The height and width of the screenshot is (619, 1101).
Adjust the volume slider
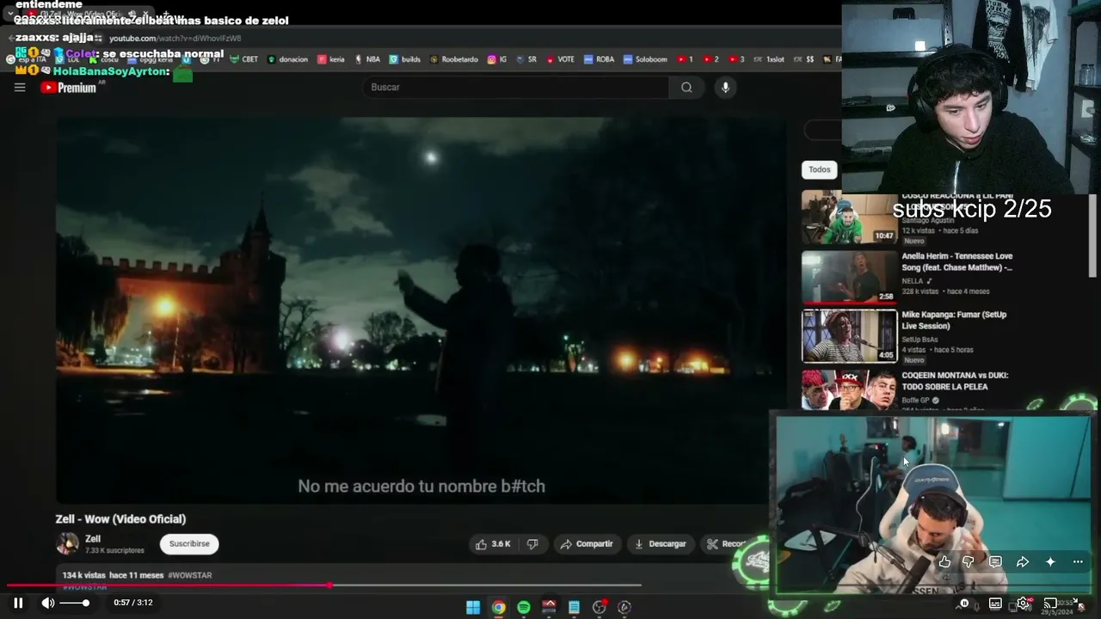click(74, 603)
